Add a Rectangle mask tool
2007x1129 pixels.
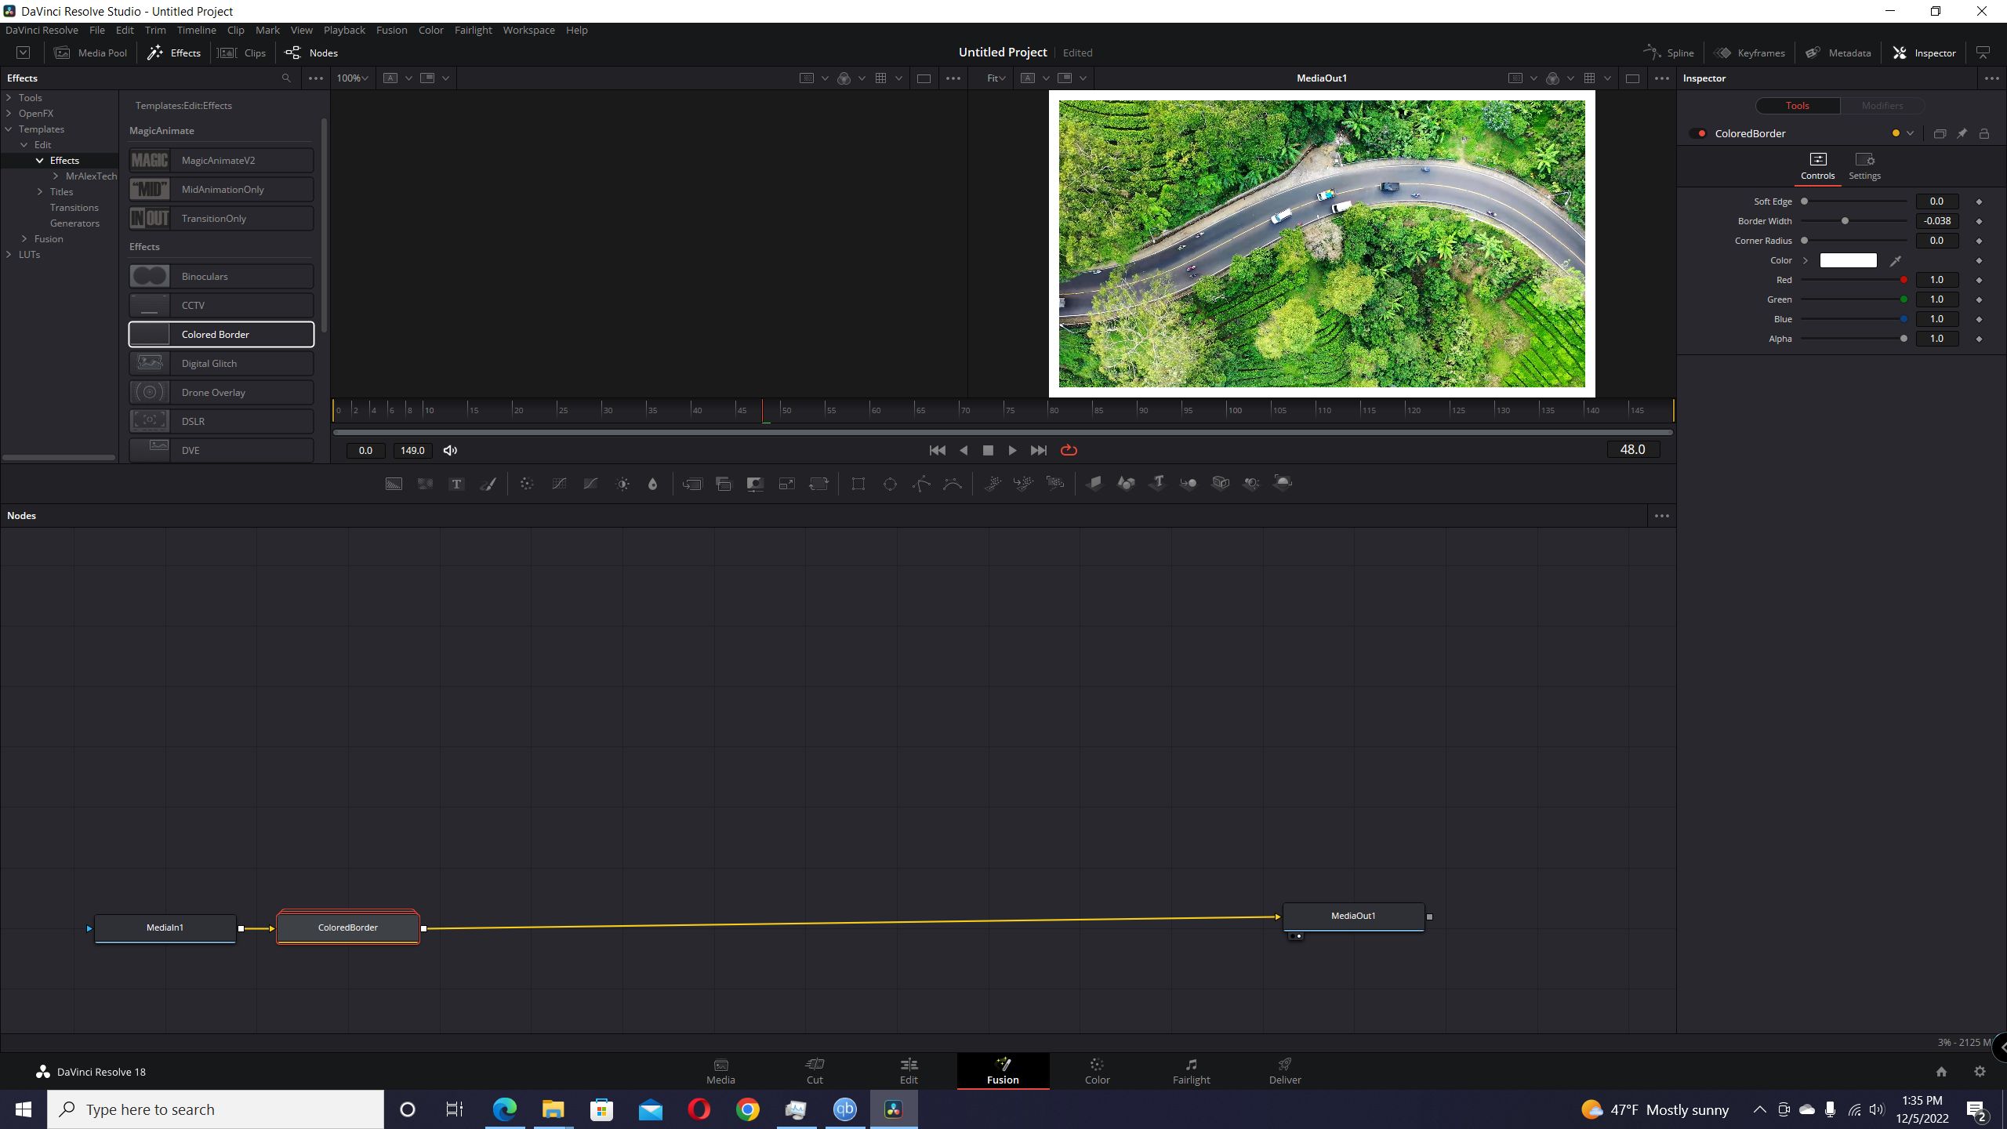click(858, 484)
